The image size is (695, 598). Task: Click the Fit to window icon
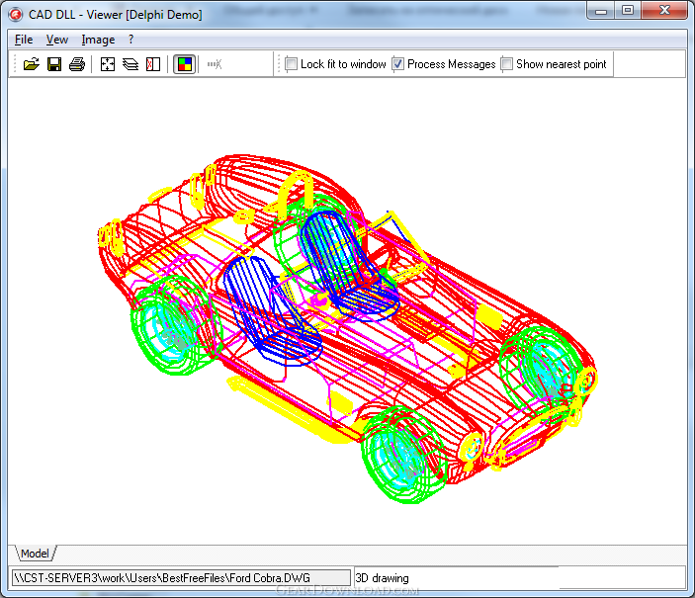[107, 64]
